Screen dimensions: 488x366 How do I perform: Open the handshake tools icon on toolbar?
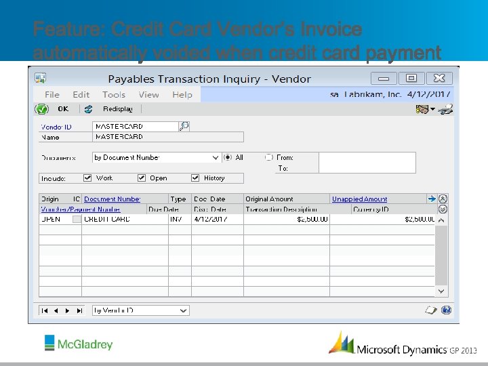[x=422, y=109]
